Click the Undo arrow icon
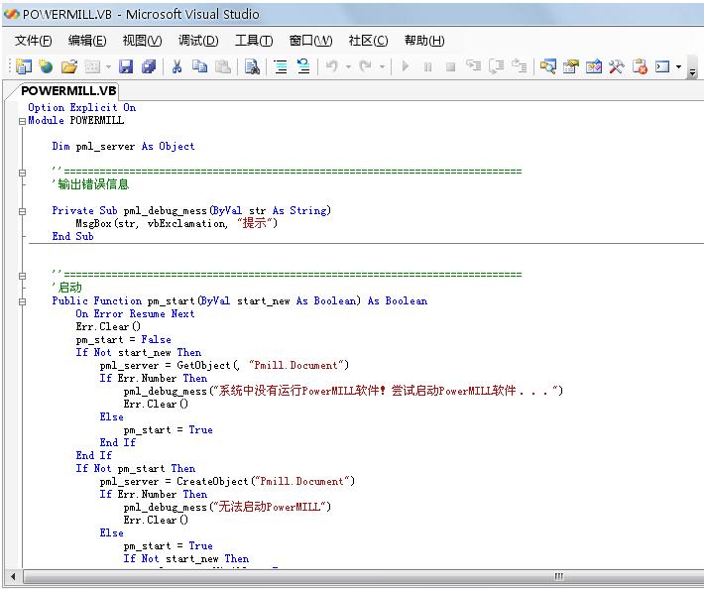Viewport: 704px width, 589px height. tap(332, 66)
